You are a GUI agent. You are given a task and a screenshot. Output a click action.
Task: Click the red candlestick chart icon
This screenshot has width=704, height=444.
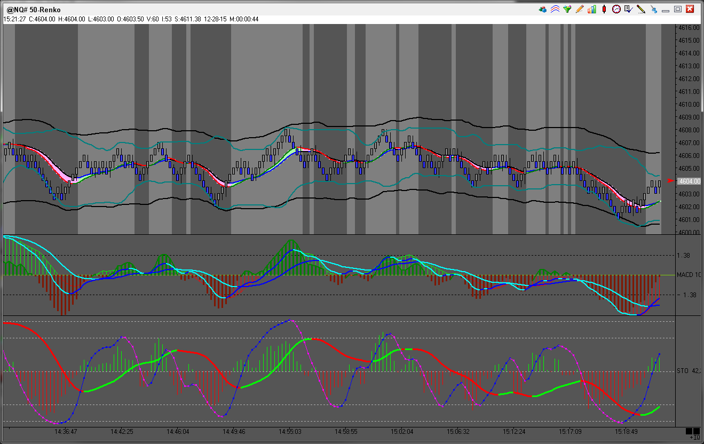(x=604, y=9)
